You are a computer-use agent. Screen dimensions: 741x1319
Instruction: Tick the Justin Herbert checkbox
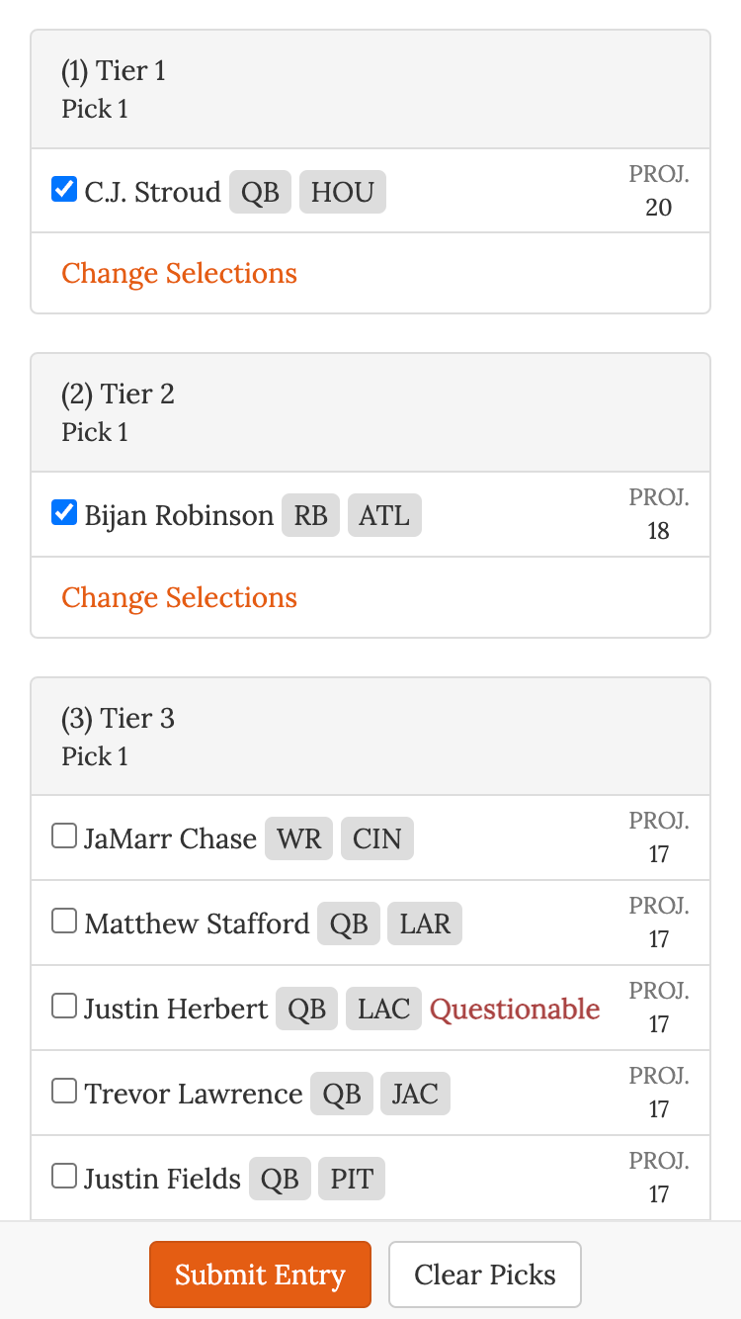pos(64,1007)
